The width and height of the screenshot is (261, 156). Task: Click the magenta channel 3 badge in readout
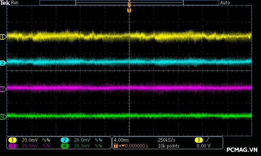click(x=12, y=146)
